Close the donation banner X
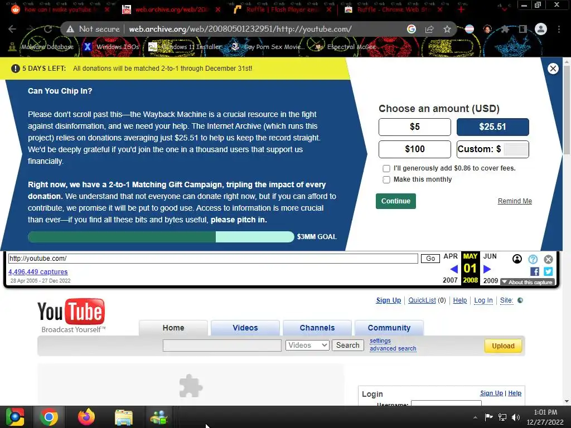Viewport: 571px width, 428px height. pyautogui.click(x=553, y=69)
